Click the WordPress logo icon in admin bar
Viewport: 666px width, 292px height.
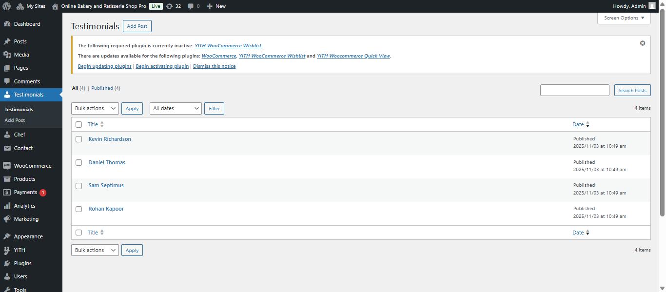(x=6, y=6)
